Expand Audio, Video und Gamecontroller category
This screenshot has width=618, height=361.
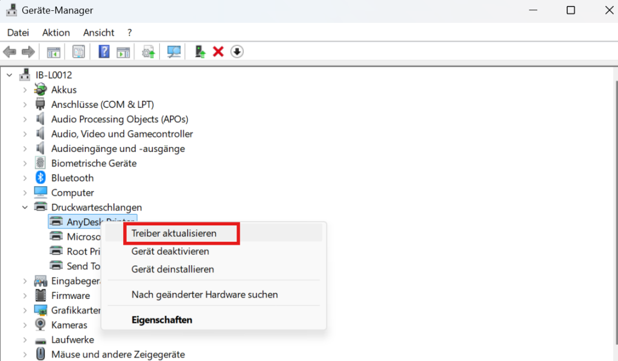pyautogui.click(x=25, y=134)
